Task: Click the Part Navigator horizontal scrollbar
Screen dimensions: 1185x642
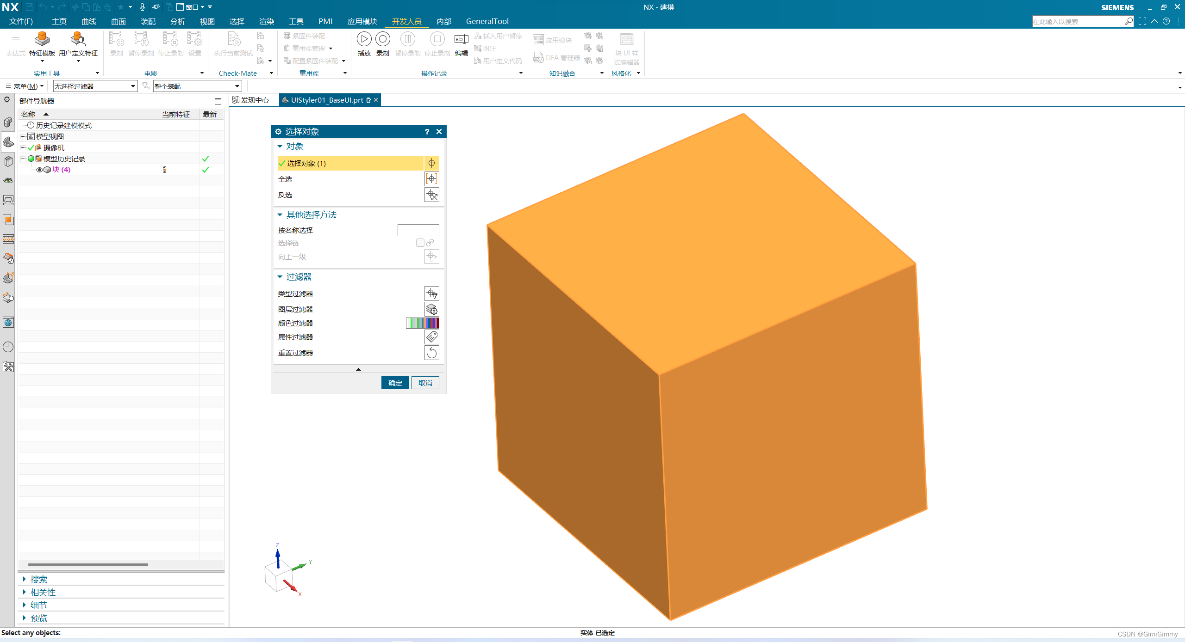Action: pos(88,564)
